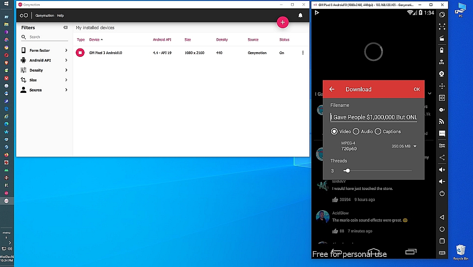
Task: Stop the GM Pixel 3 Android10 device
Action: [x=80, y=53]
